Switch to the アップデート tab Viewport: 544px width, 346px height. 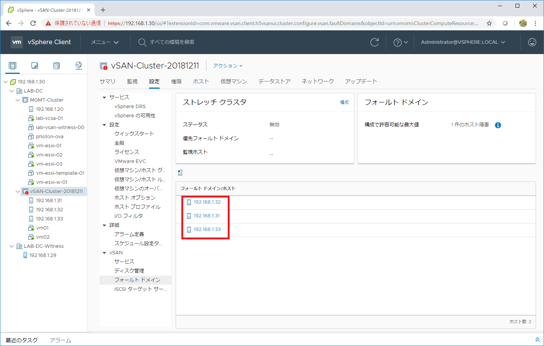(361, 81)
